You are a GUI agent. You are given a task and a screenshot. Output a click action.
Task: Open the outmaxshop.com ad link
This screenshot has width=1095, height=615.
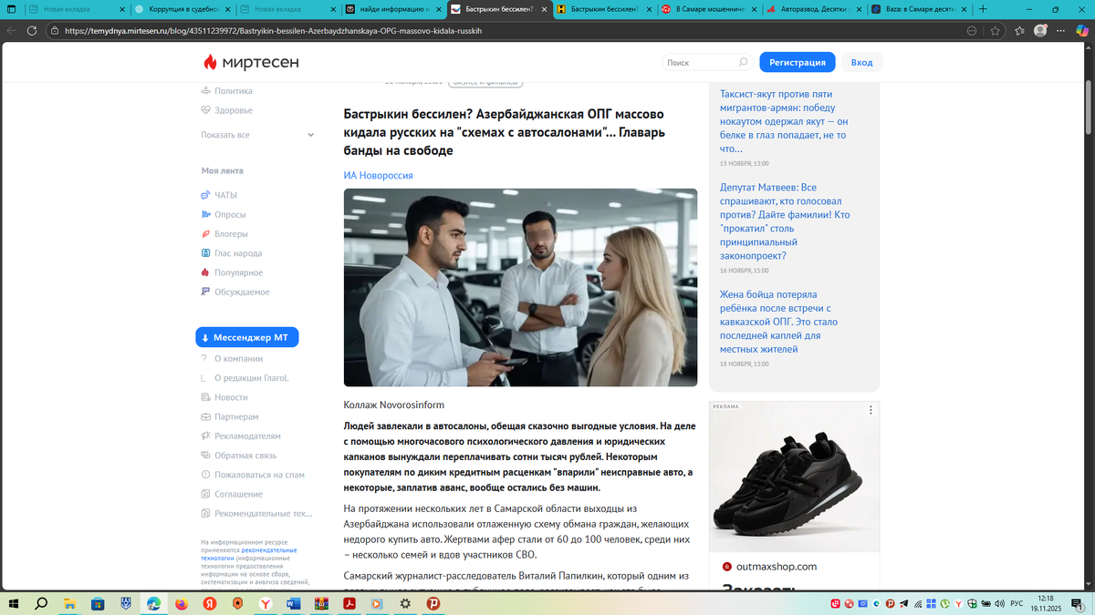coord(776,567)
